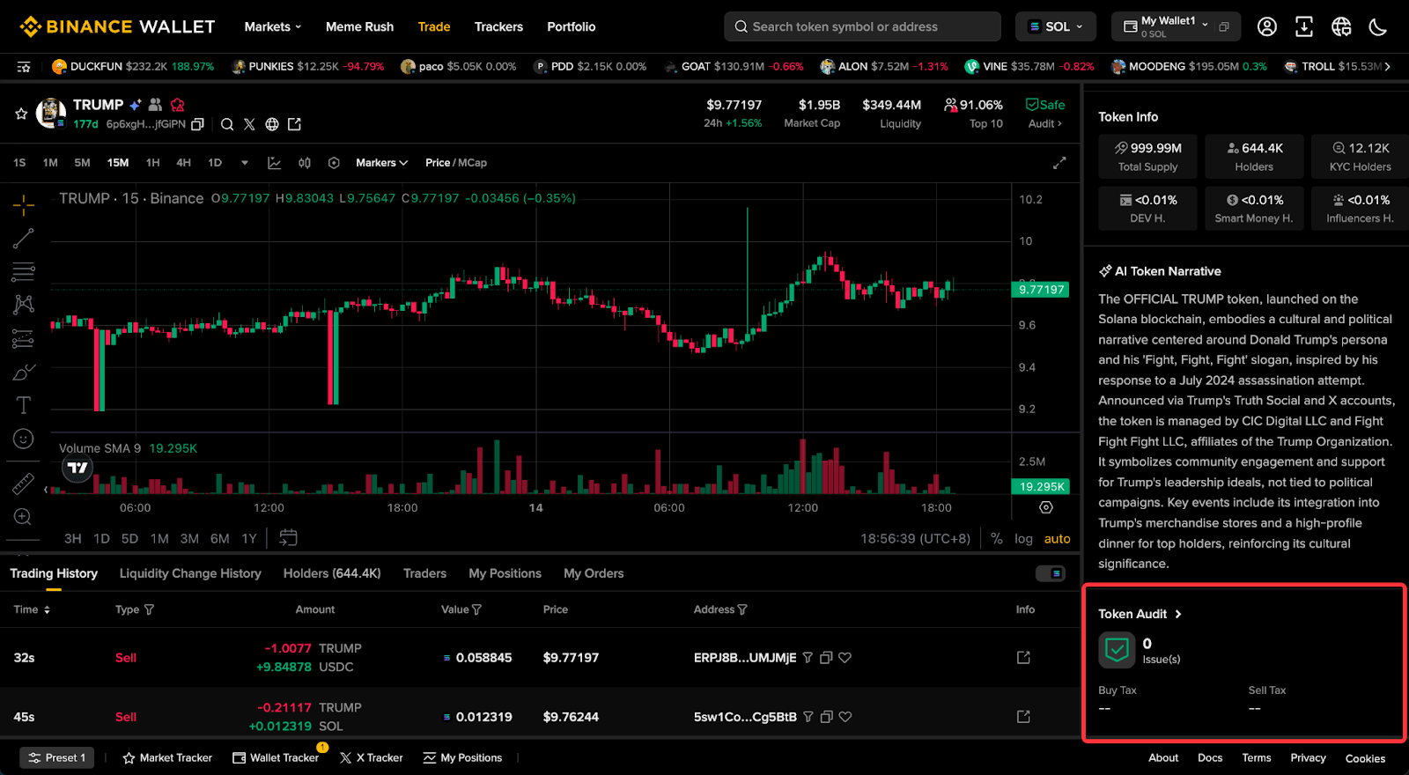
Task: Select the 1D chart range
Action: click(x=102, y=538)
